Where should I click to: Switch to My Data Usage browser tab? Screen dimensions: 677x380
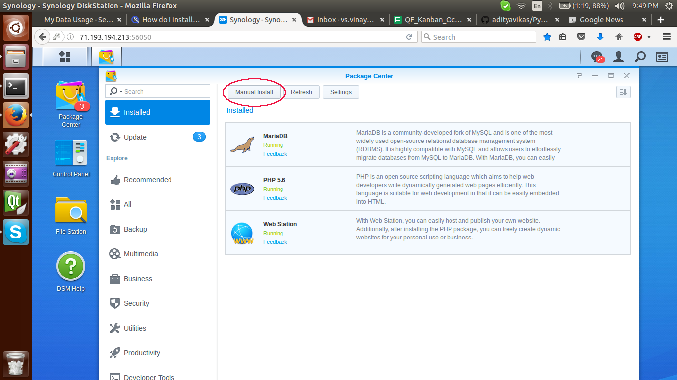(78, 20)
